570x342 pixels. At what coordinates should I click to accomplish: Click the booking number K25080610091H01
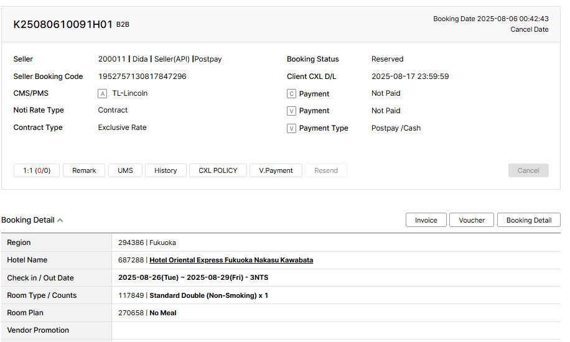(63, 24)
